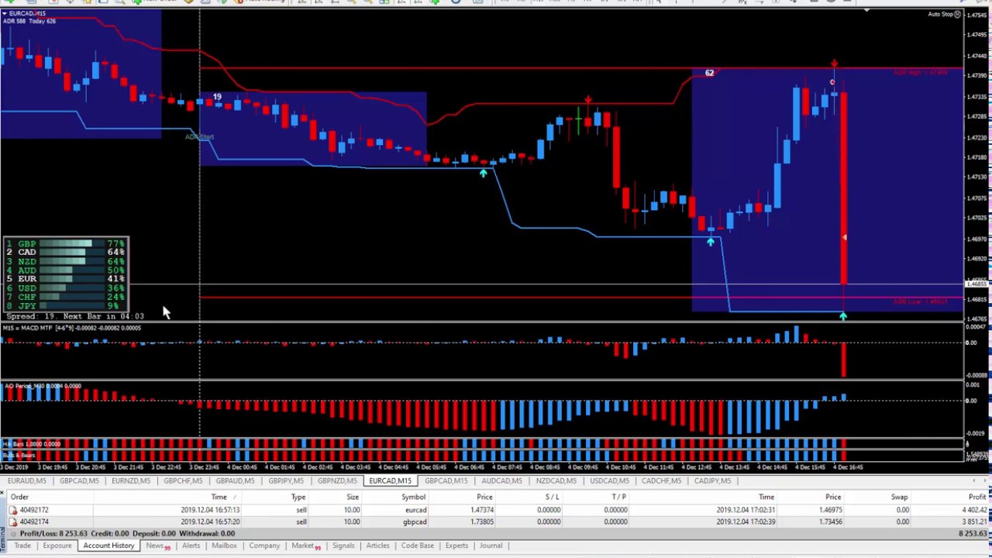The image size is (992, 558).
Task: Click the GBP row in currency strength panel
Action: [66, 243]
